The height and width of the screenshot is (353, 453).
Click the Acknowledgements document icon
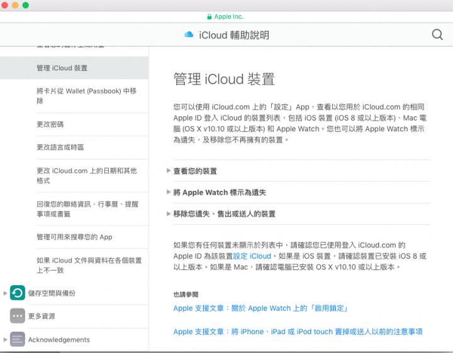tap(18, 339)
